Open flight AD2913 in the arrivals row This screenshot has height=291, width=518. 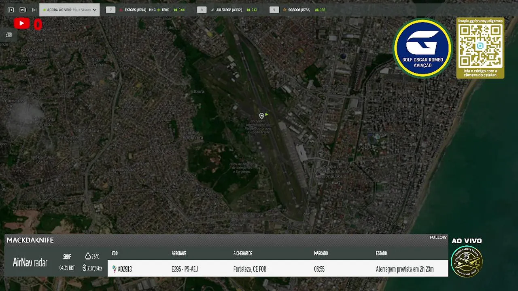(125, 269)
